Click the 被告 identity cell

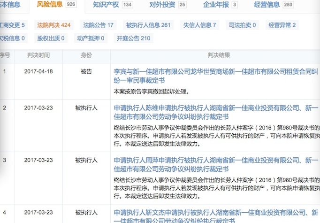pyautogui.click(x=86, y=71)
